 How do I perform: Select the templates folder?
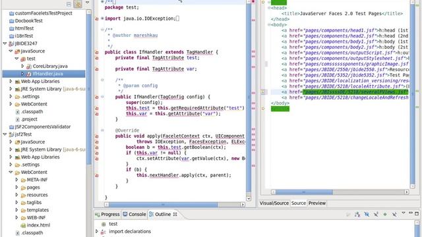38,210
